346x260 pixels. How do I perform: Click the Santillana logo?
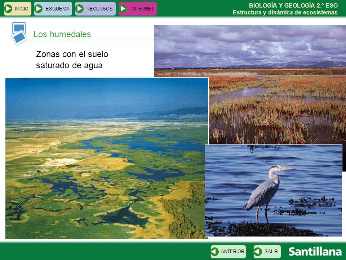pyautogui.click(x=315, y=252)
